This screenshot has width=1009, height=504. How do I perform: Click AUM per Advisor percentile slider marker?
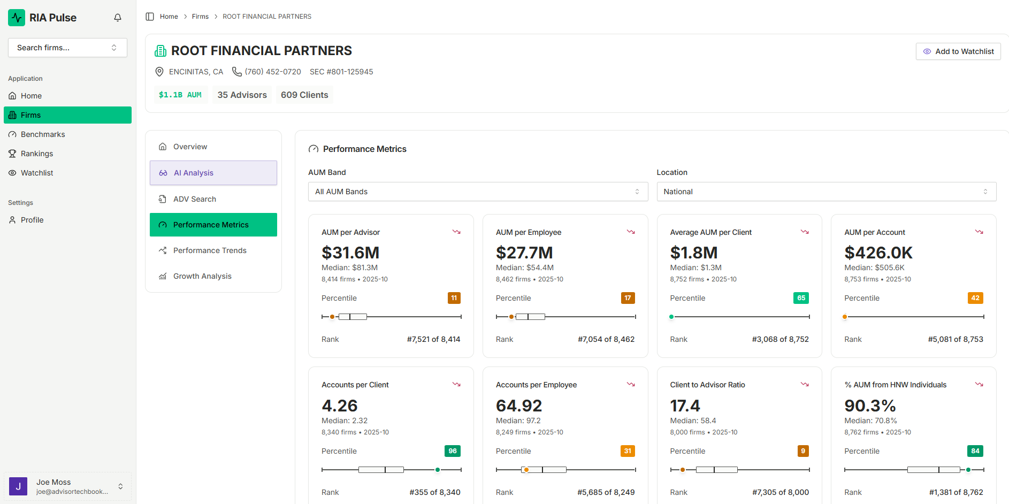[332, 317]
